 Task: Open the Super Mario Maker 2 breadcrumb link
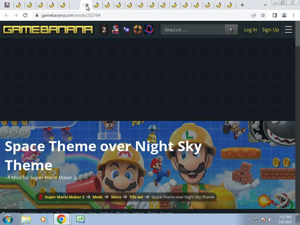click(64, 197)
